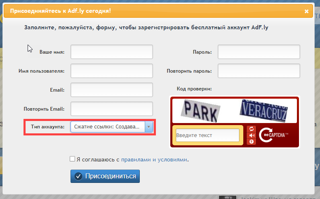Click the Повторить пароль field
Image resolution: width=320 pixels, height=199 pixels.
coord(259,71)
